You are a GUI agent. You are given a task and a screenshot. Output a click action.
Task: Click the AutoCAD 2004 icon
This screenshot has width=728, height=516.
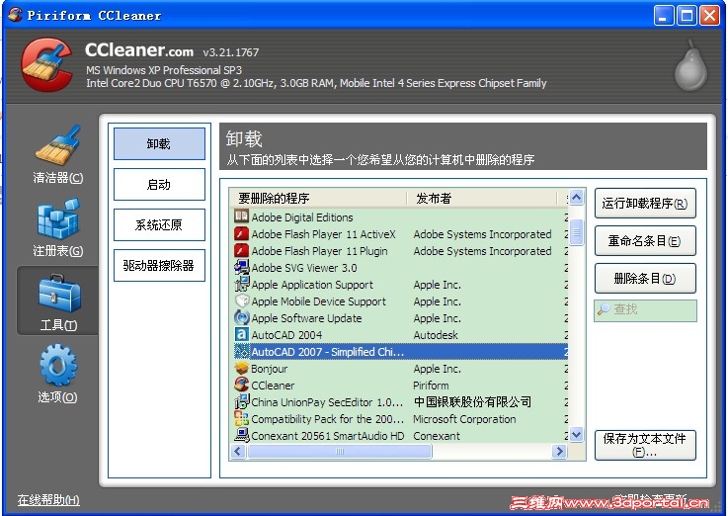coord(241,334)
